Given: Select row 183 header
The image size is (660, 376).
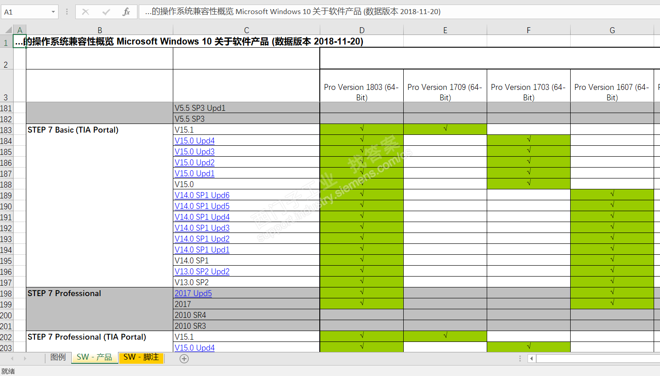Looking at the screenshot, I should click(6, 130).
